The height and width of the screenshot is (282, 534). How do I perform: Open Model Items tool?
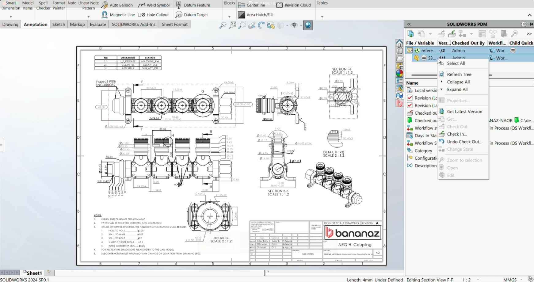coord(28,6)
